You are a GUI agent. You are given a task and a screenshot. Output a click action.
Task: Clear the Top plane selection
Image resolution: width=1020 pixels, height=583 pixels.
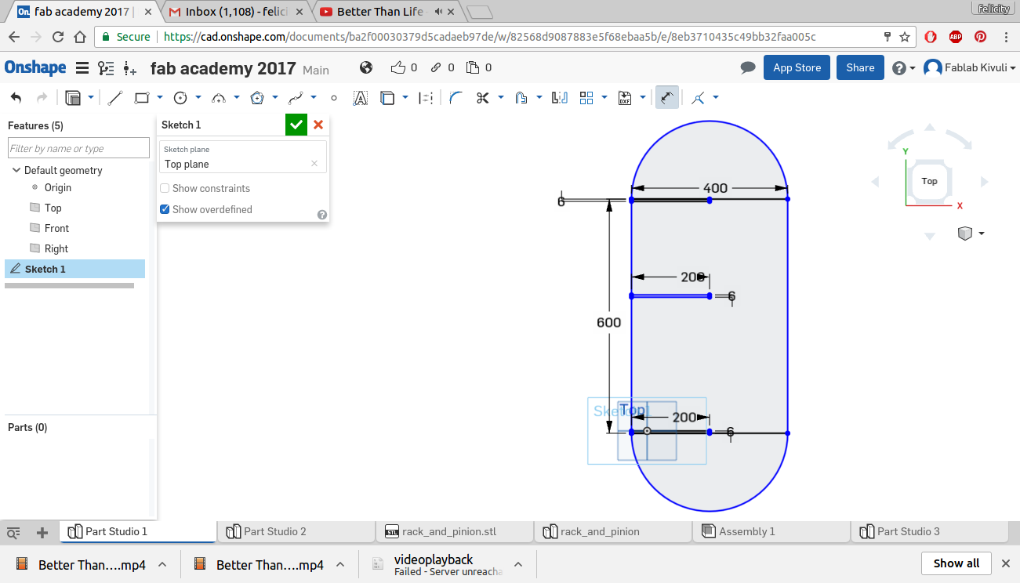pos(314,164)
